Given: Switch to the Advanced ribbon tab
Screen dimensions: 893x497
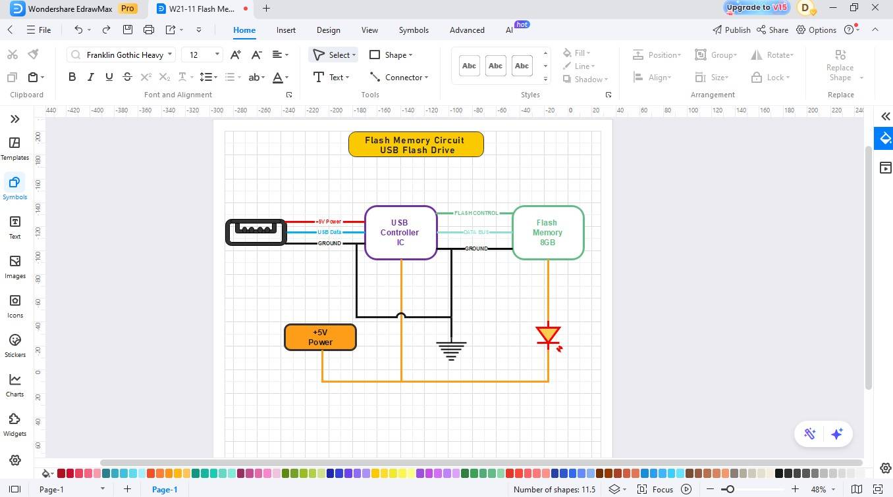Looking at the screenshot, I should point(466,30).
